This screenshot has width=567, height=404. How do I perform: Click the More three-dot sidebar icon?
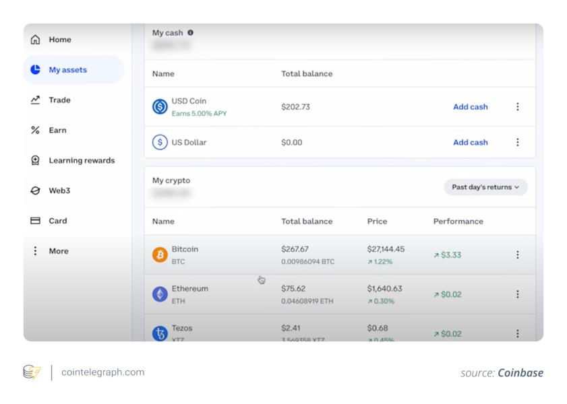coord(35,250)
